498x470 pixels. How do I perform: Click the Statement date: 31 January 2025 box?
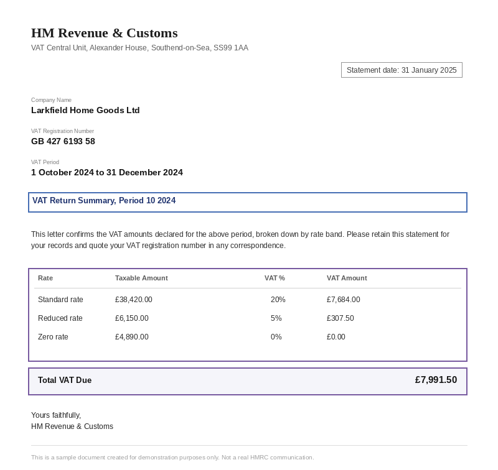pos(402,70)
